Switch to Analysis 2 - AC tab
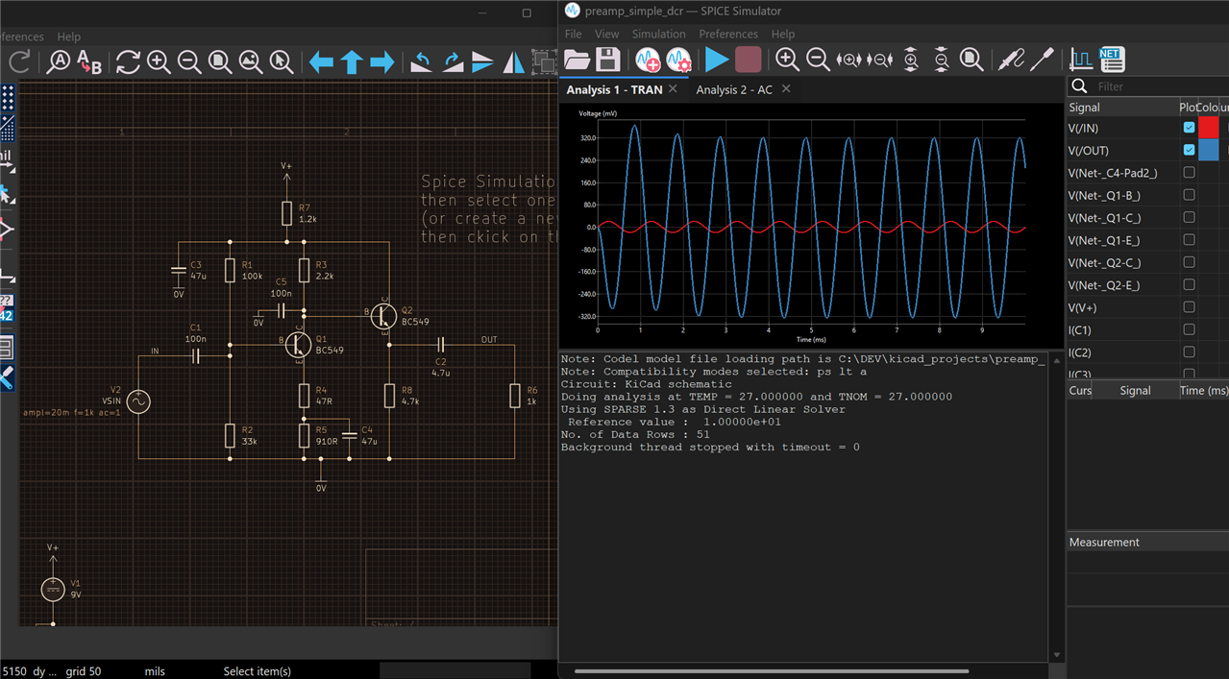 734,89
